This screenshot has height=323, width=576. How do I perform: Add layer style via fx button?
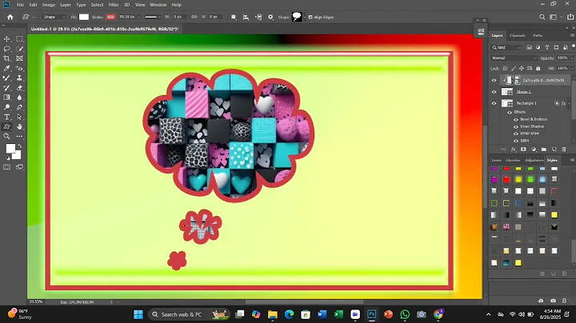(x=514, y=150)
